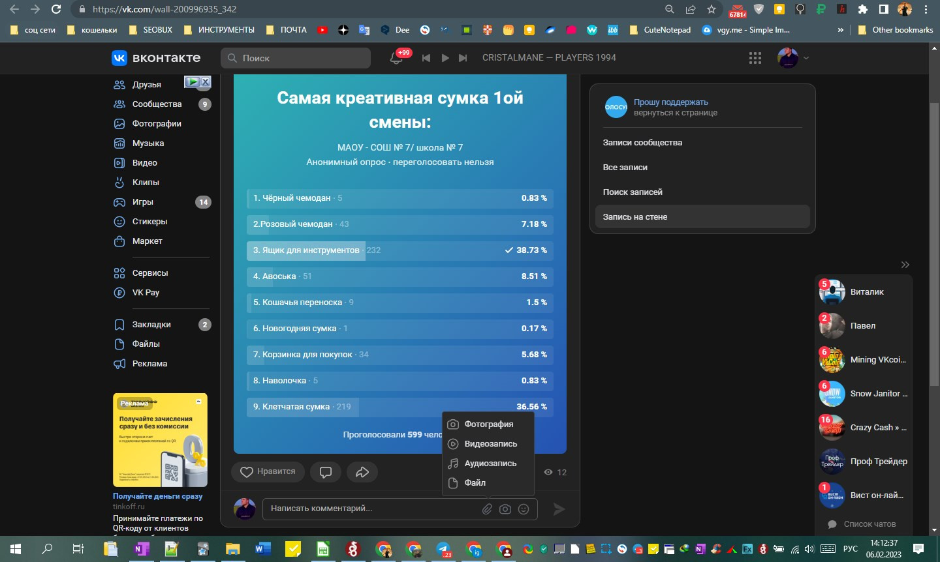Image resolution: width=940 pixels, height=562 pixels.
Task: Open Поиск записей in right panel
Action: point(702,192)
